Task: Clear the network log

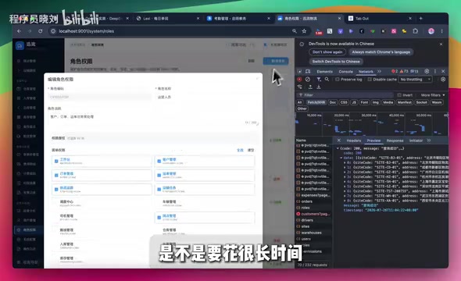Action: coord(308,80)
